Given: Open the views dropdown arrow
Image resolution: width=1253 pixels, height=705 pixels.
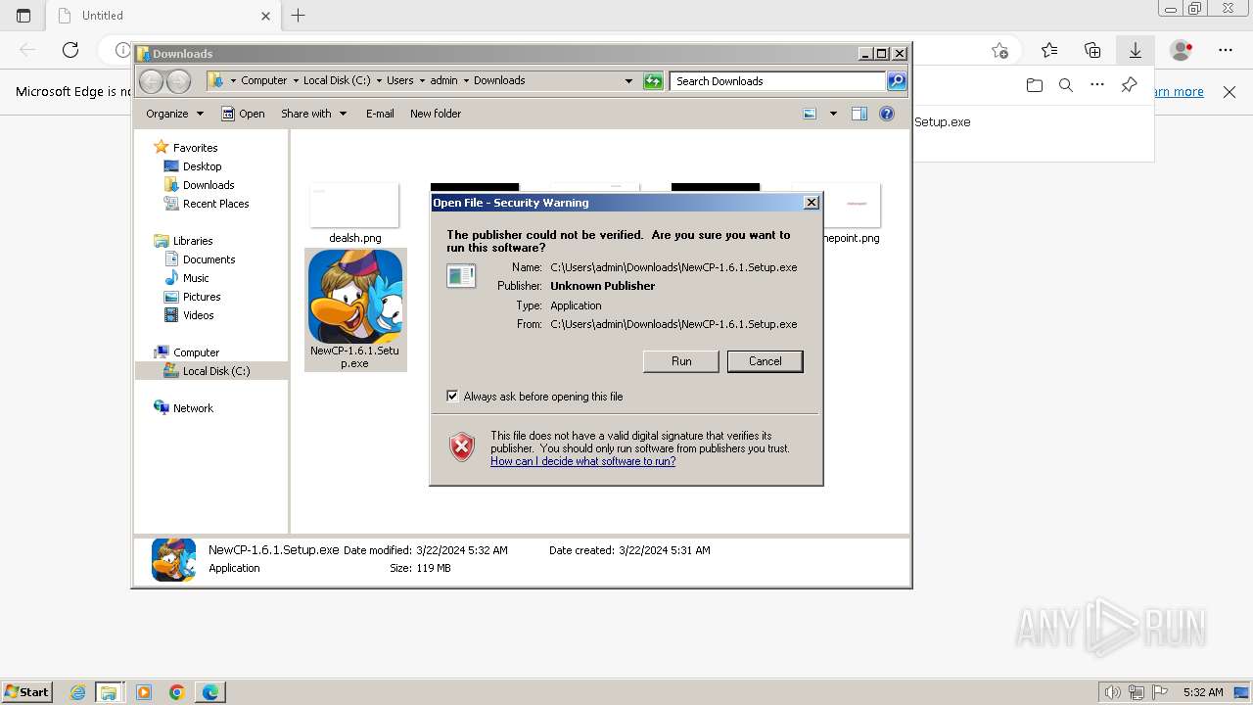Looking at the screenshot, I should click(x=833, y=114).
